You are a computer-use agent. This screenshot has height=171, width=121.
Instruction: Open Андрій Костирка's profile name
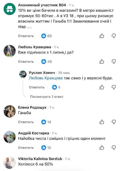(33, 133)
